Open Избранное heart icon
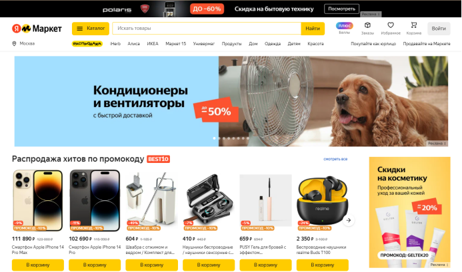Viewport: 462px width, 272px height. coord(391,25)
